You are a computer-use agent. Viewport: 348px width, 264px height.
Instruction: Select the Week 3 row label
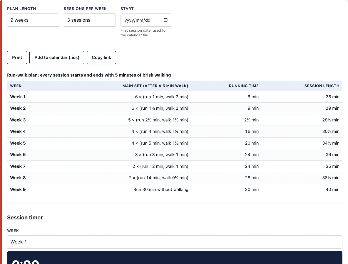[x=18, y=120]
